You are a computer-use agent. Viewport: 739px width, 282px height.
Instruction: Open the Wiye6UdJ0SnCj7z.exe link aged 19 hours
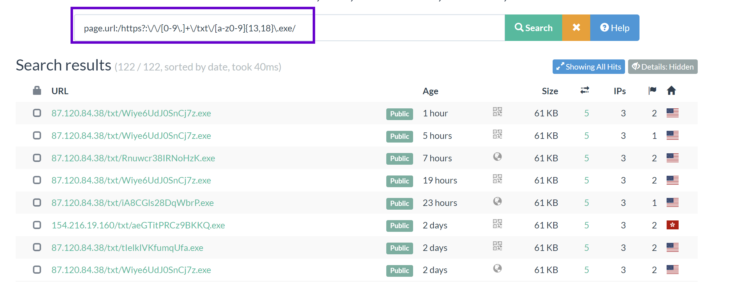pyautogui.click(x=131, y=180)
